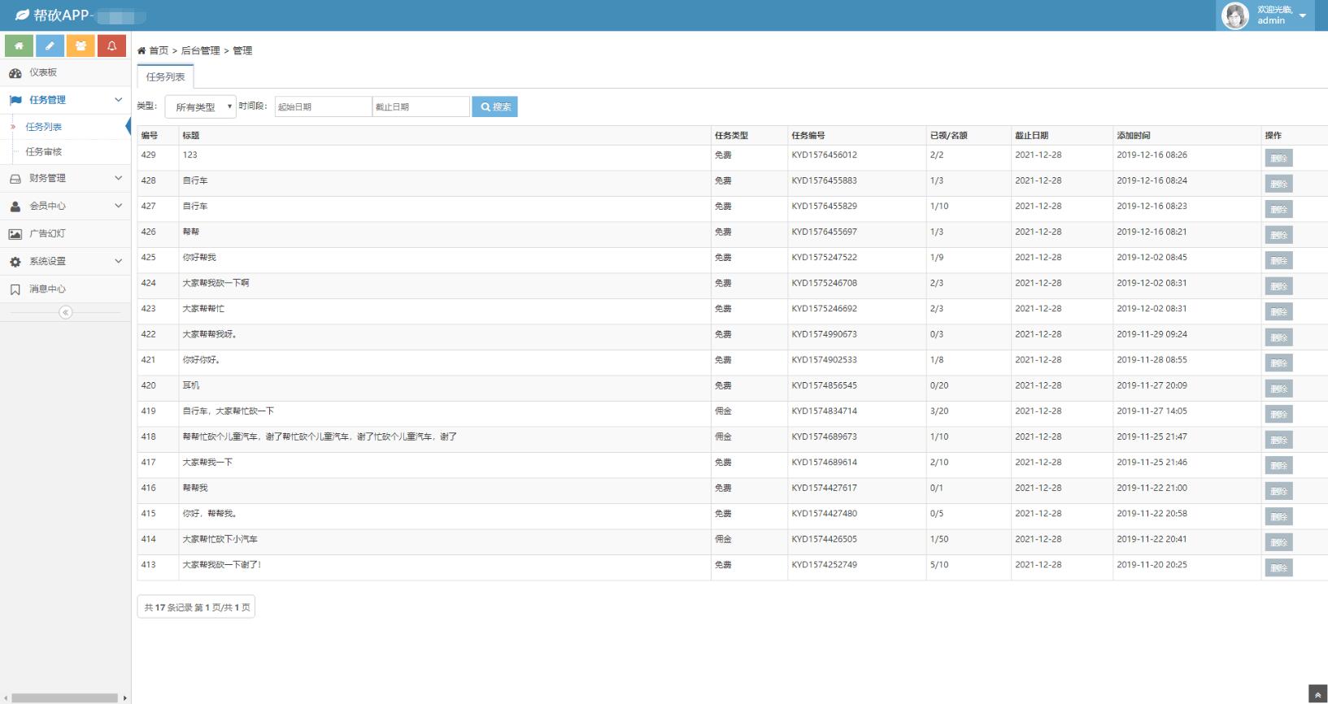
Task: Delete task row 422
Action: [x=1278, y=337]
